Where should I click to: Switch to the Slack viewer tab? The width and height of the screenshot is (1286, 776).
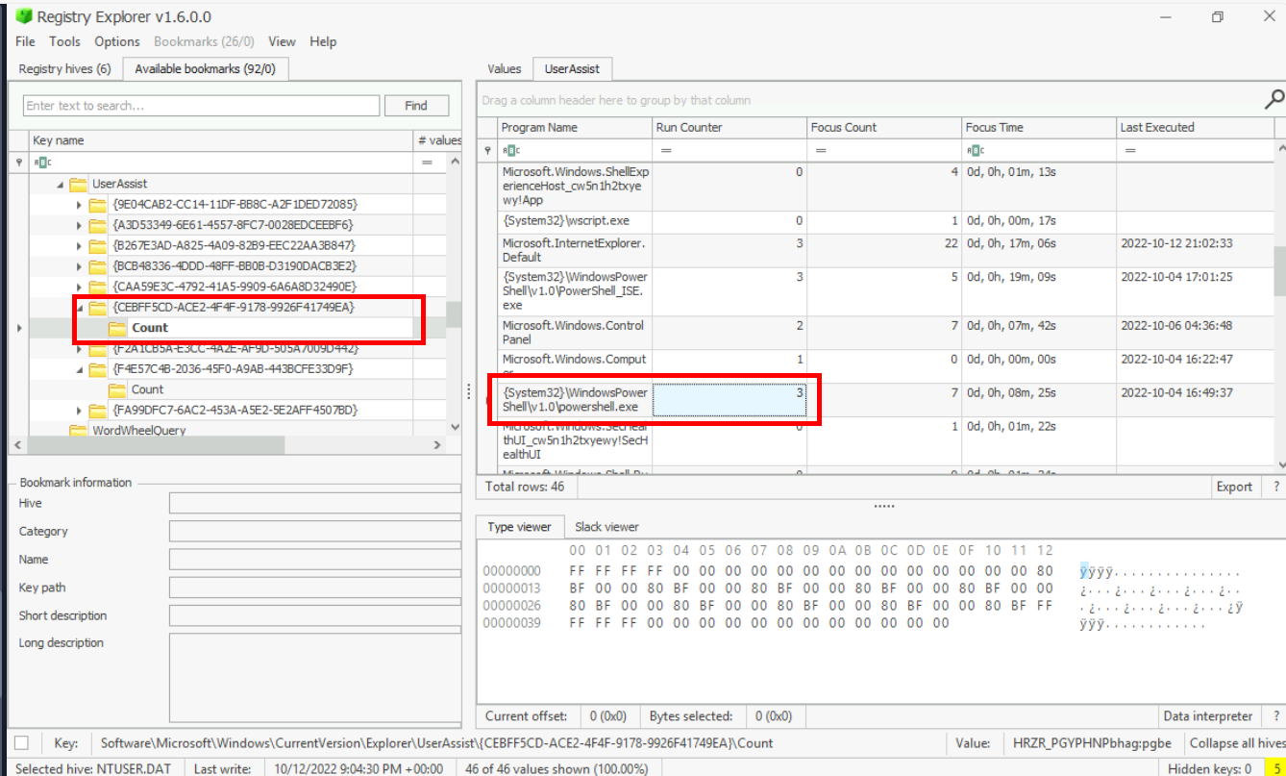[x=606, y=527]
